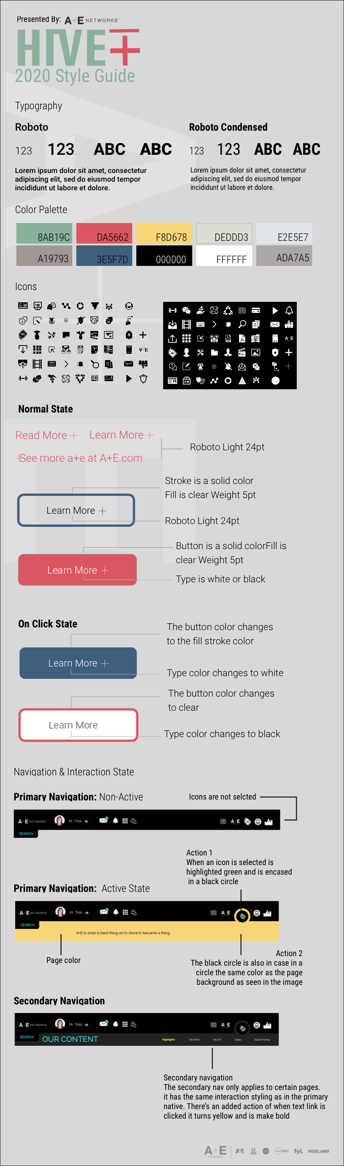Click the white notification bell in black icon panel
The width and height of the screenshot is (344, 1166).
(289, 311)
